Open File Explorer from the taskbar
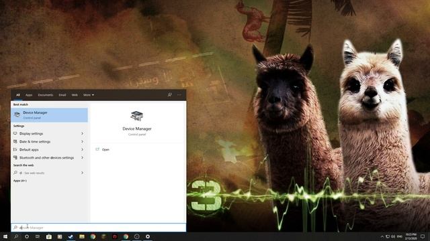 click(x=82, y=236)
